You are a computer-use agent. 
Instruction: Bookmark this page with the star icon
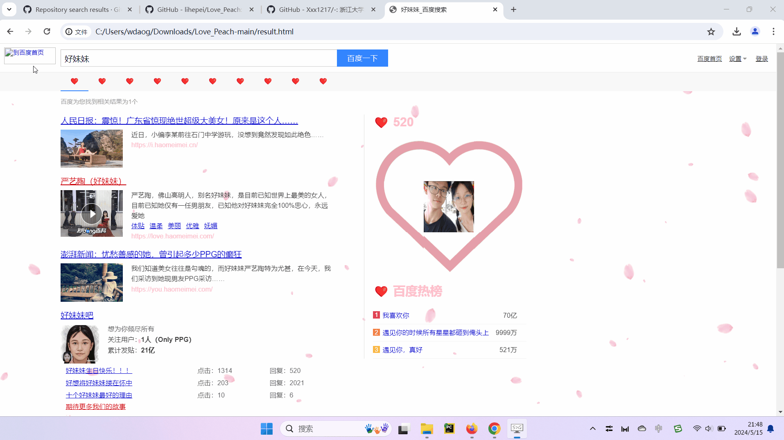[x=711, y=31]
